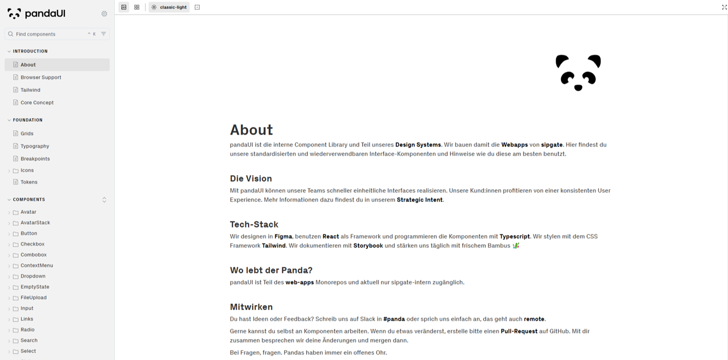
Task: Toggle the dashed outline toolbar icon
Action: pyautogui.click(x=197, y=7)
